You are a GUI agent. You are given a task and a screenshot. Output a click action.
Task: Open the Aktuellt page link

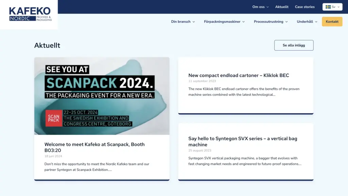pos(282,7)
